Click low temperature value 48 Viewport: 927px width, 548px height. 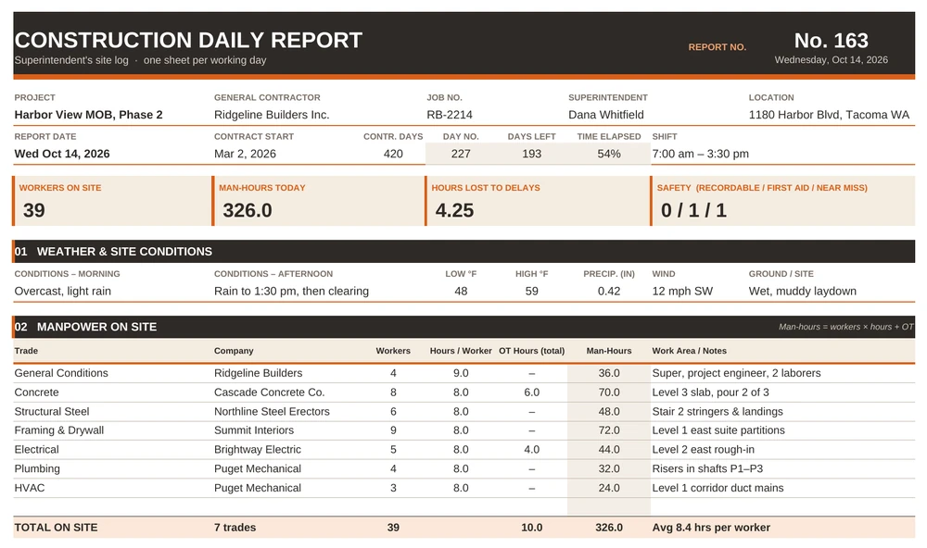click(461, 291)
